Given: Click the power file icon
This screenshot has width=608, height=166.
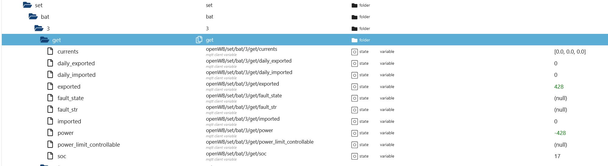Looking at the screenshot, I should click(x=50, y=132).
